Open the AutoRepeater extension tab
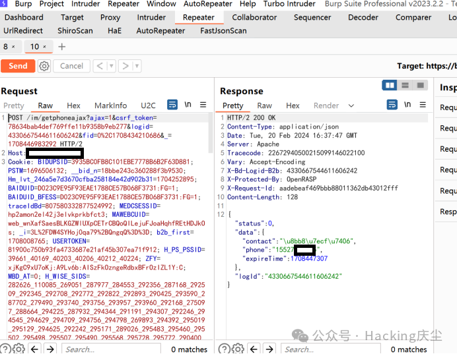The image size is (457, 354). point(160,30)
